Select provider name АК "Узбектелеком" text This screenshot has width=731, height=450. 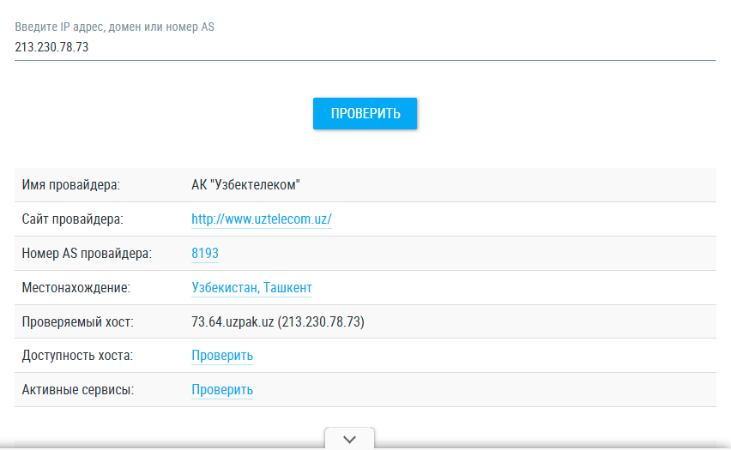pos(245,185)
